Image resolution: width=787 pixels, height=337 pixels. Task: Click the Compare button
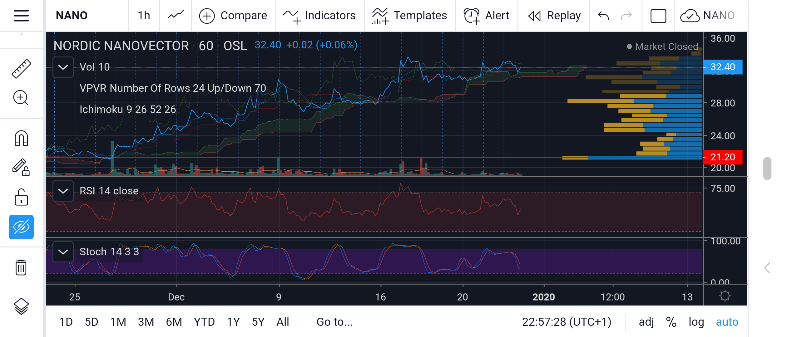pos(233,16)
